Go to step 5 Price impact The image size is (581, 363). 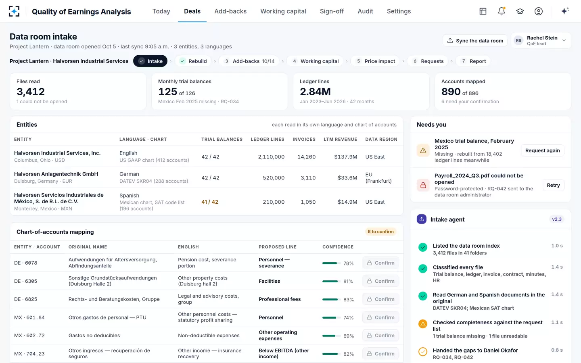pyautogui.click(x=375, y=61)
